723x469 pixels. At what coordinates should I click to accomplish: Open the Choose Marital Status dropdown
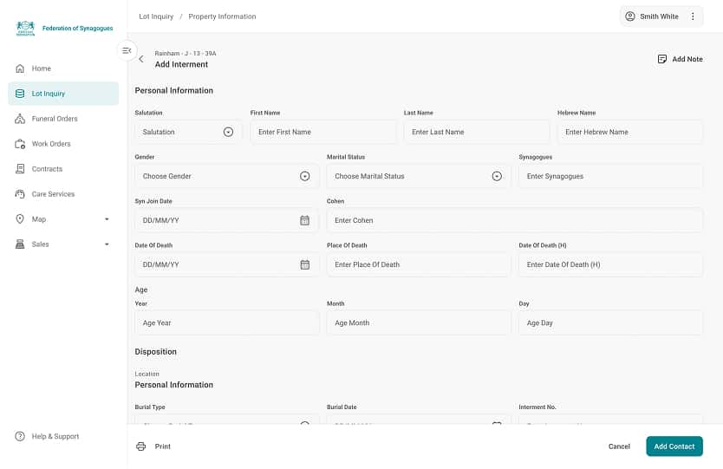(497, 176)
